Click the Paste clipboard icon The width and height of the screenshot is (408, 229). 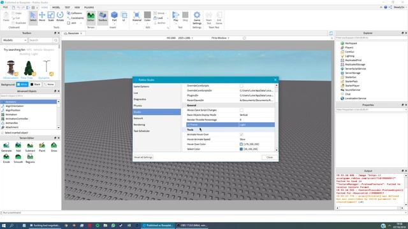coord(6,16)
